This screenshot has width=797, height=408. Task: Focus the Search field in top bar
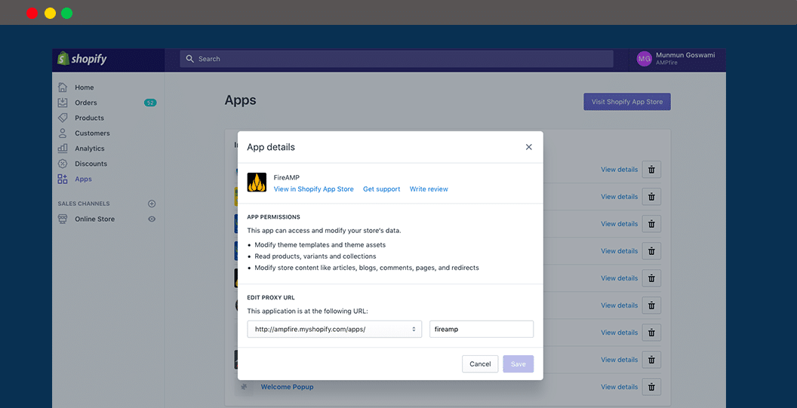point(396,59)
